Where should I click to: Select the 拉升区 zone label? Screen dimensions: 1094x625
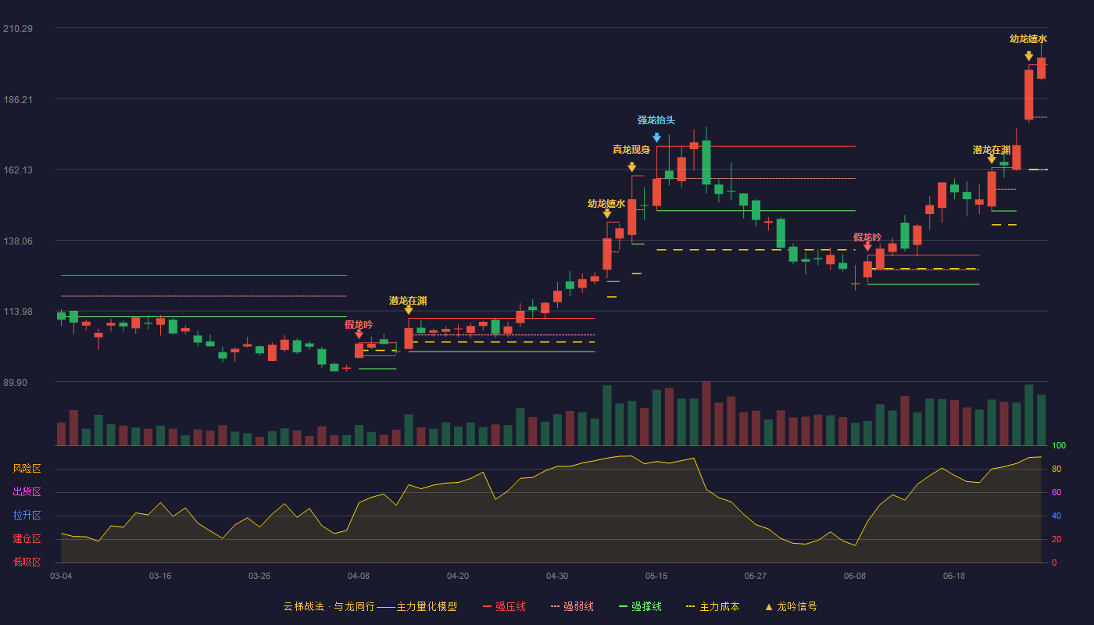pos(27,516)
